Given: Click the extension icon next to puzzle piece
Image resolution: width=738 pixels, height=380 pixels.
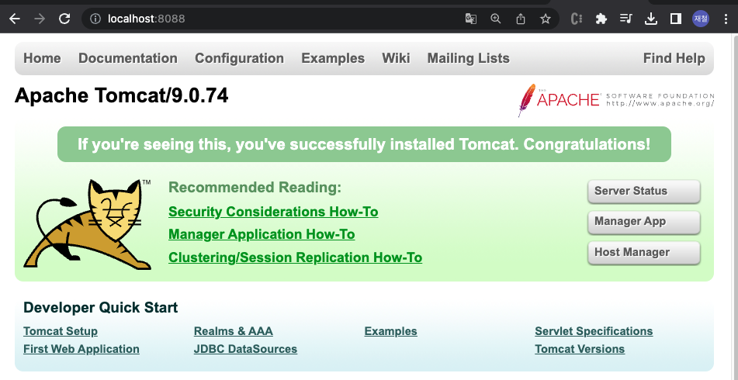Looking at the screenshot, I should 577,19.
